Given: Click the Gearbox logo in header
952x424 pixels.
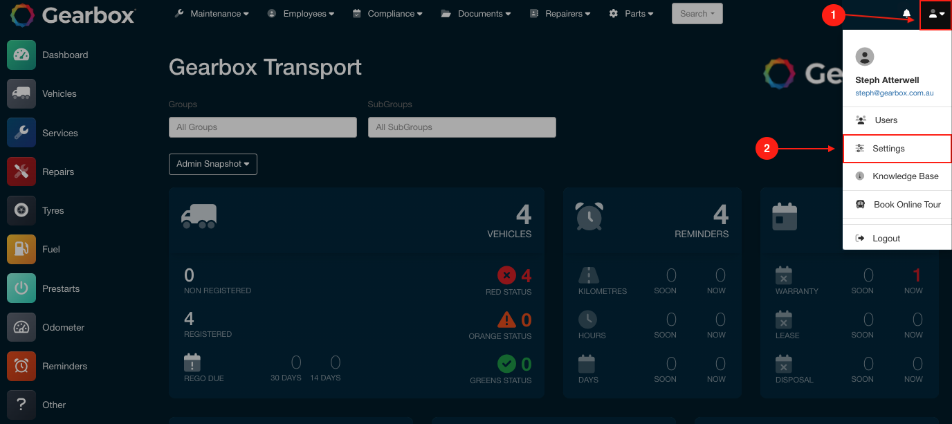Looking at the screenshot, I should point(73,15).
